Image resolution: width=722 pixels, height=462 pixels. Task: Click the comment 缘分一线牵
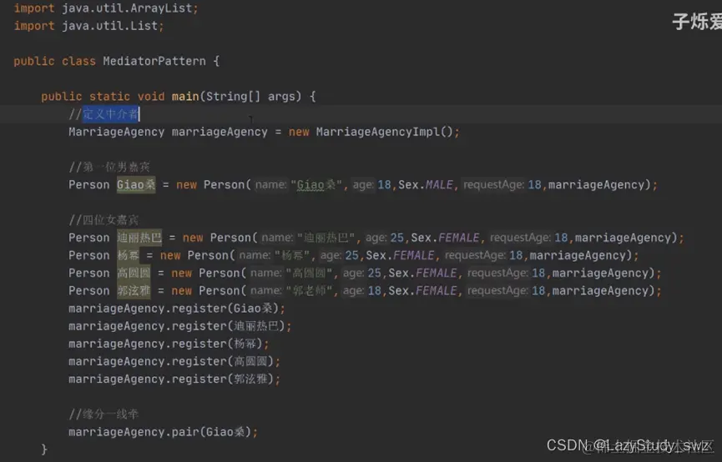104,414
